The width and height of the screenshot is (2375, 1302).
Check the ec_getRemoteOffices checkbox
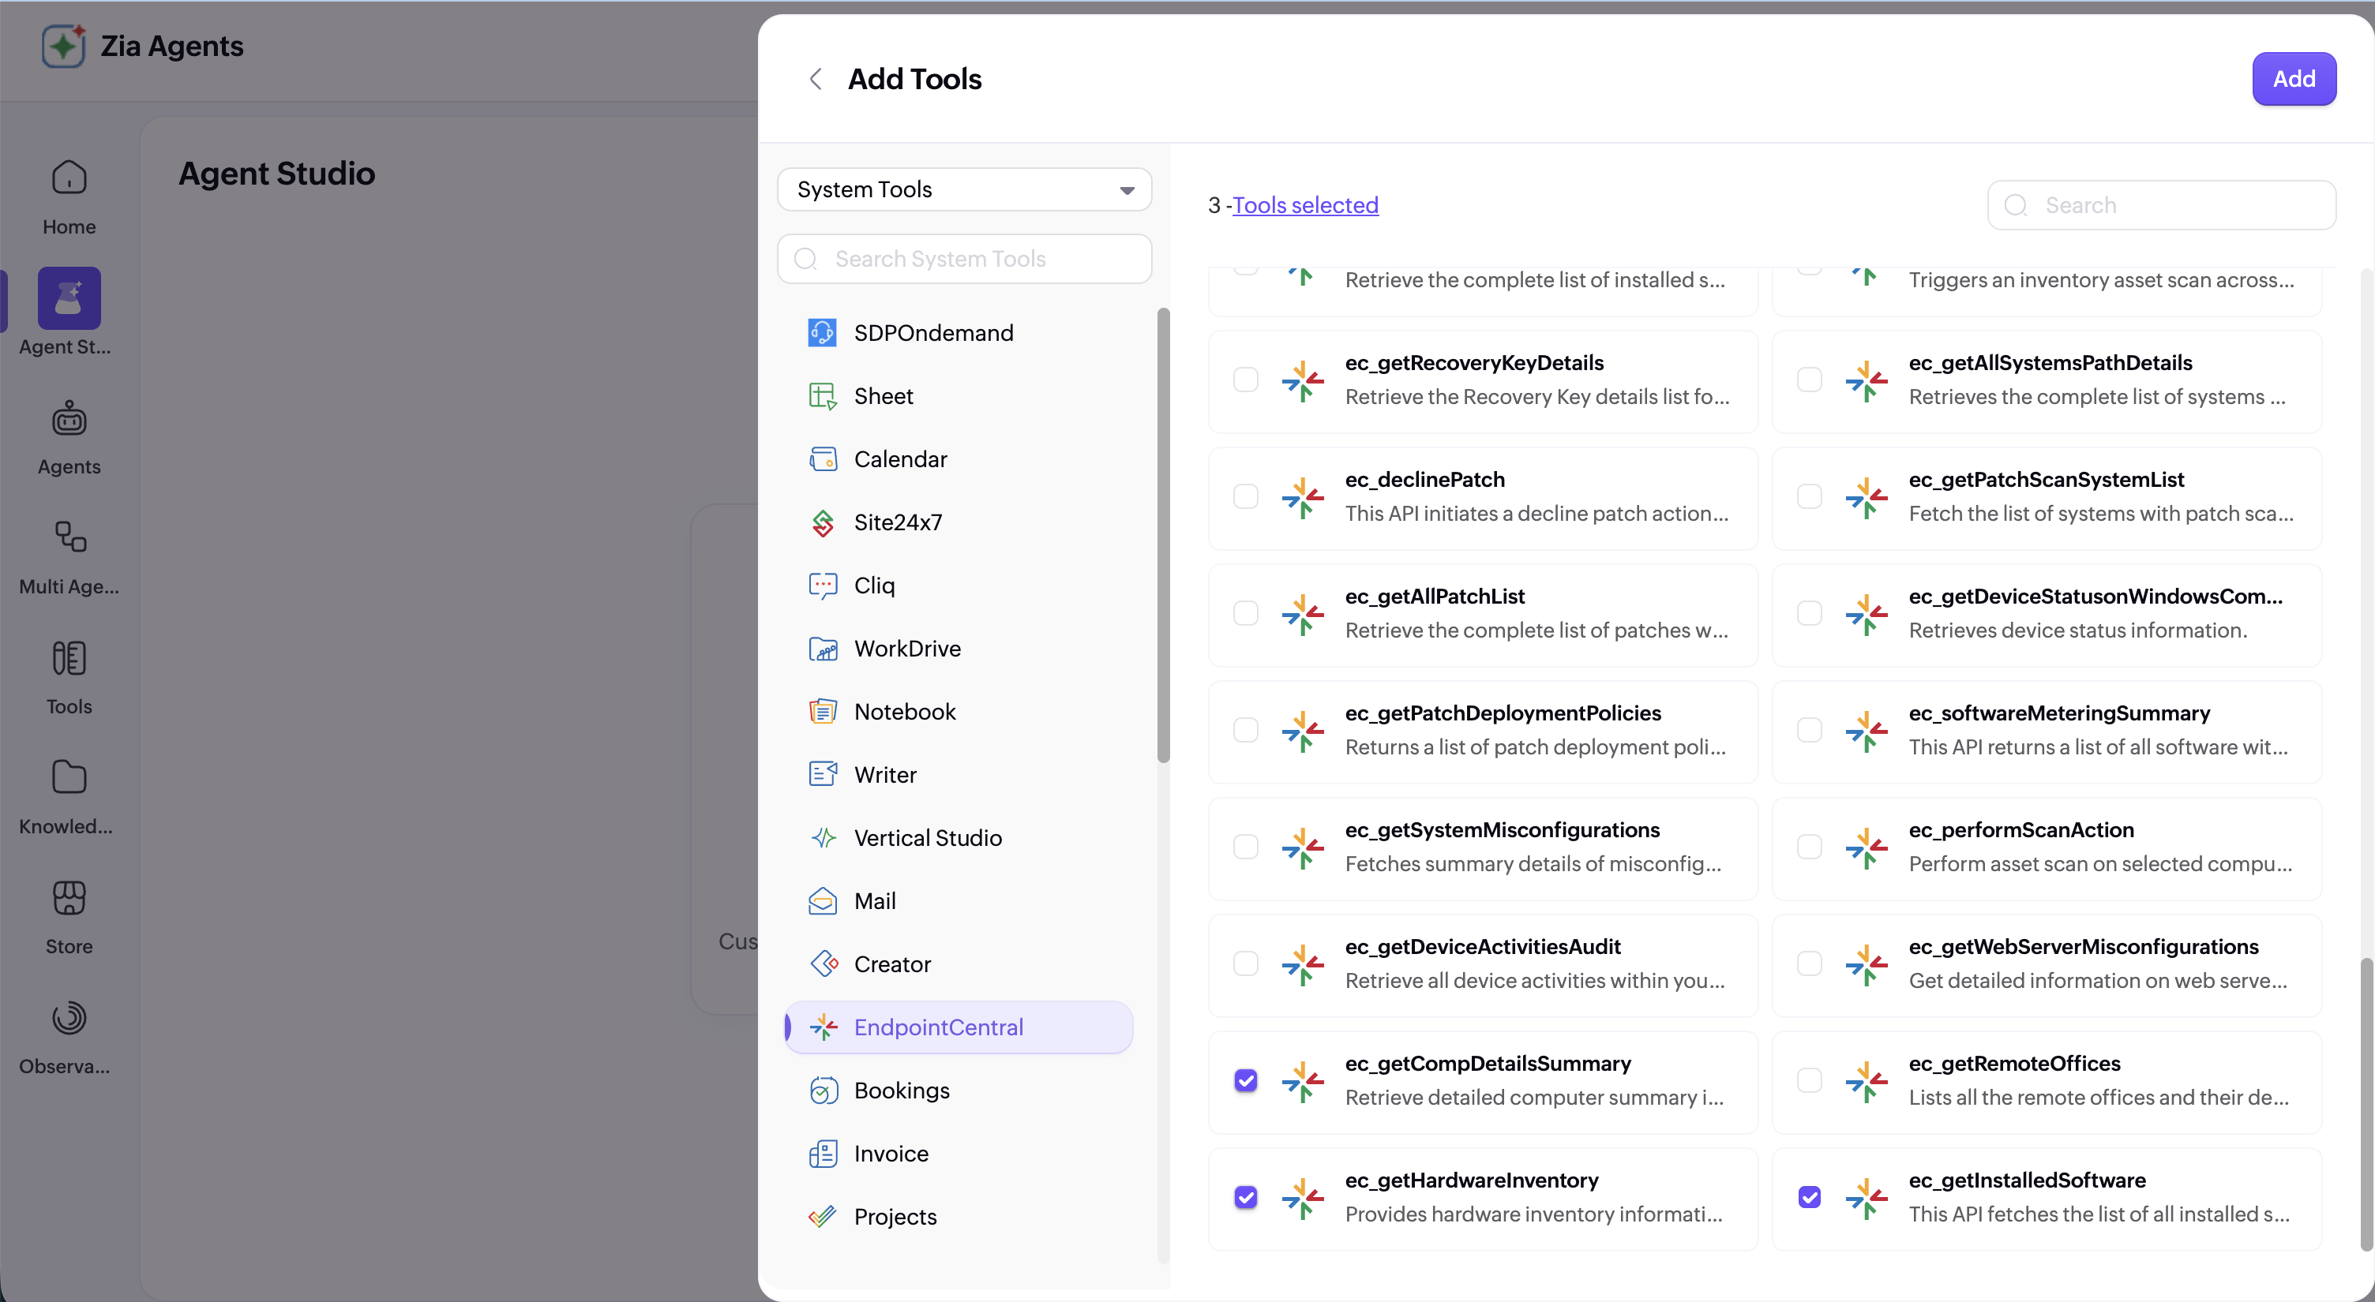[x=1809, y=1080]
